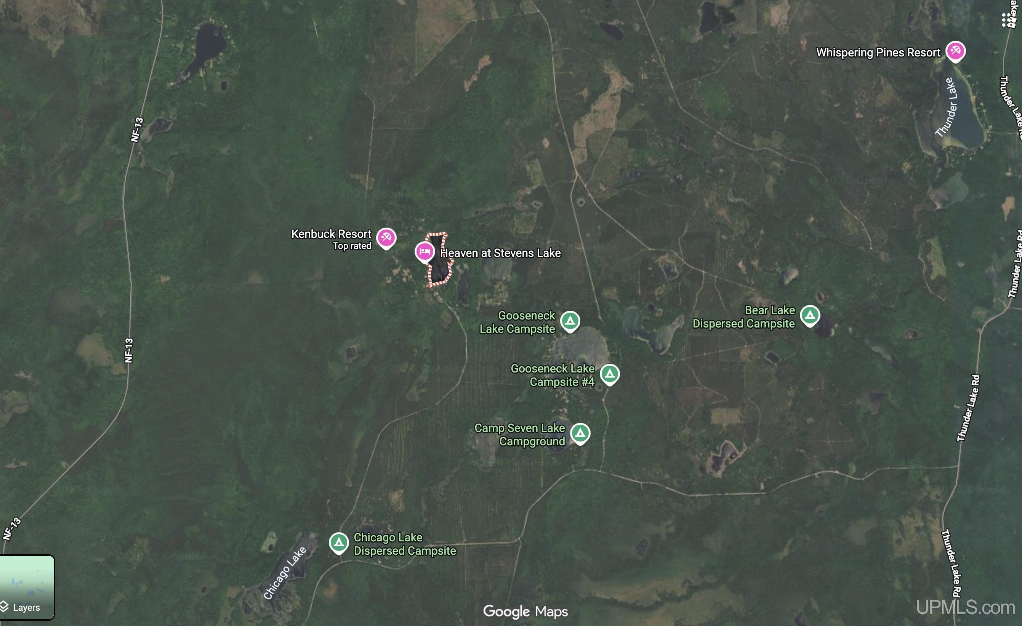
Task: Open the Whispering Pines Resort marker icon
Action: point(956,51)
